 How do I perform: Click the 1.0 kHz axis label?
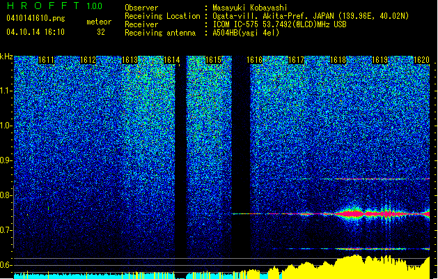point(6,126)
